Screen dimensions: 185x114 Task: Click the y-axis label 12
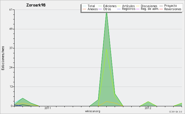[x=11, y=87]
